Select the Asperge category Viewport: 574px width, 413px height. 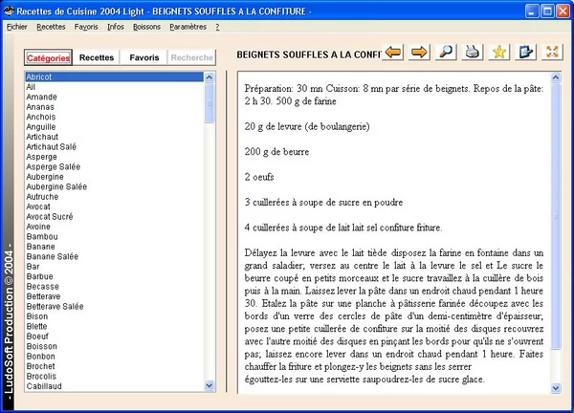(x=114, y=157)
